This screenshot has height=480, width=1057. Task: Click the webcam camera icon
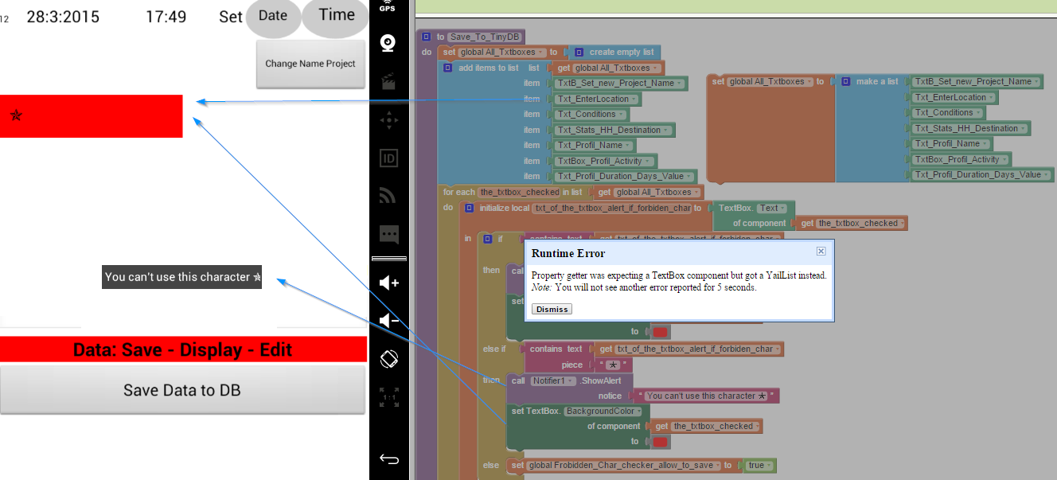click(388, 43)
